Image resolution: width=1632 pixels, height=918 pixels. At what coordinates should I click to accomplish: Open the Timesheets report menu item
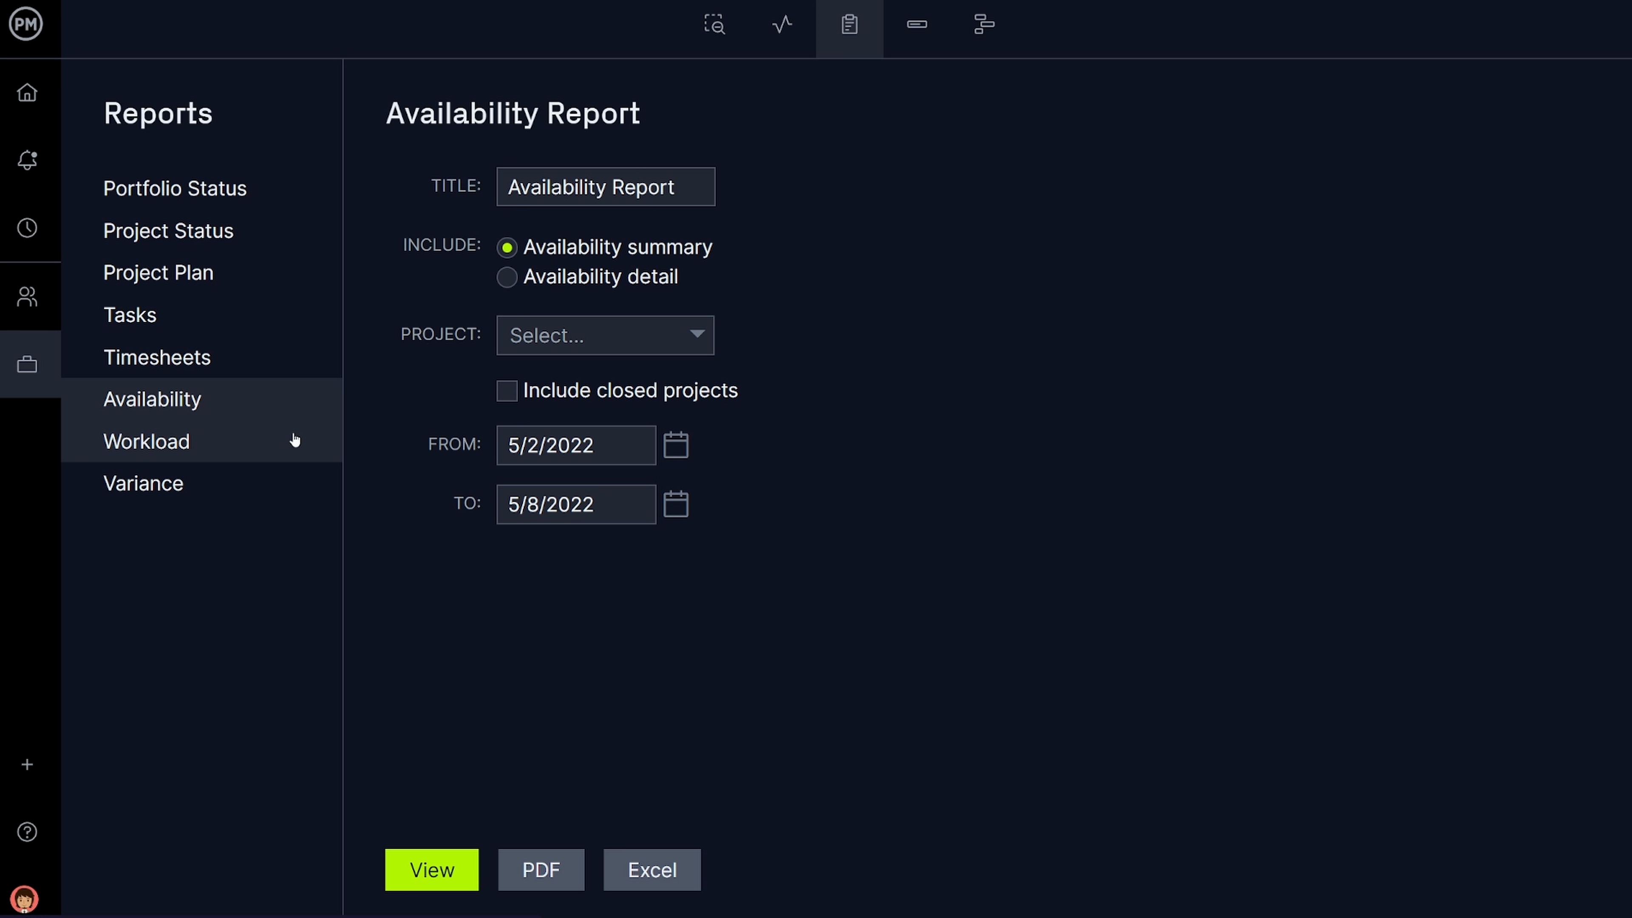[156, 357]
